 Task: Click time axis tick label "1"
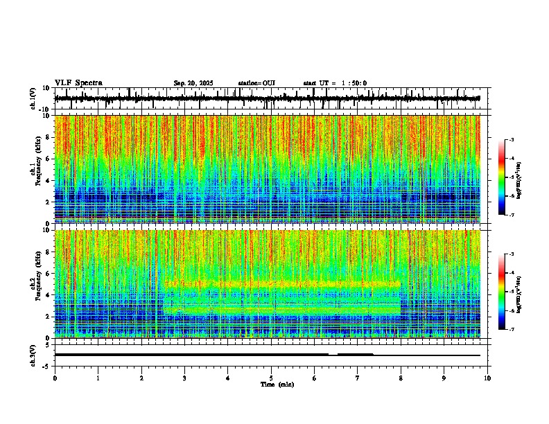(98, 378)
